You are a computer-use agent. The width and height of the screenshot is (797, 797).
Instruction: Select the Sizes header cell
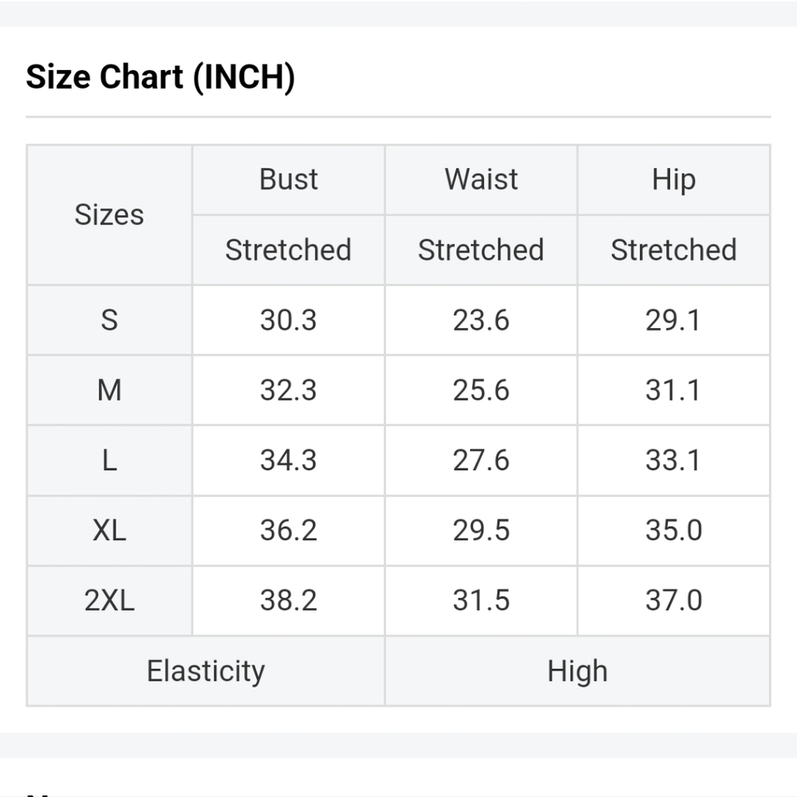(x=109, y=214)
